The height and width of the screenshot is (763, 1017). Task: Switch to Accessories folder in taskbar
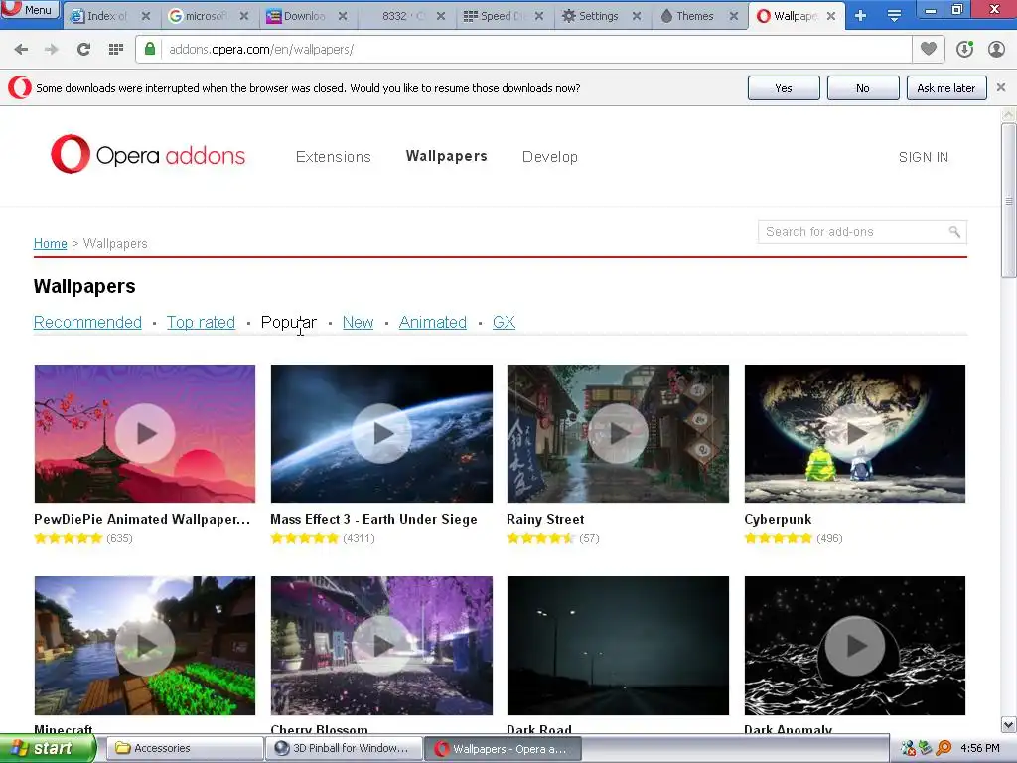pyautogui.click(x=184, y=749)
